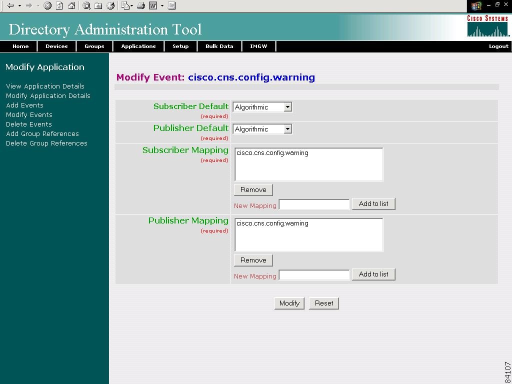The width and height of the screenshot is (512, 384).
Task: Click the Subscriber Mapping New Mapping field
Action: (314, 204)
